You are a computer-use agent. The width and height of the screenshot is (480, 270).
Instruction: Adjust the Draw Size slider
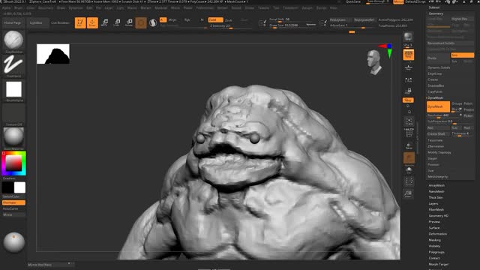click(x=293, y=25)
